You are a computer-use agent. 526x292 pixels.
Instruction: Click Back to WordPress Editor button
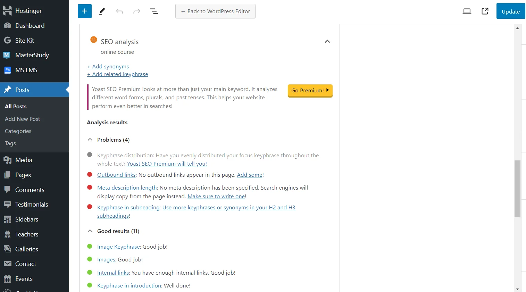coord(215,11)
